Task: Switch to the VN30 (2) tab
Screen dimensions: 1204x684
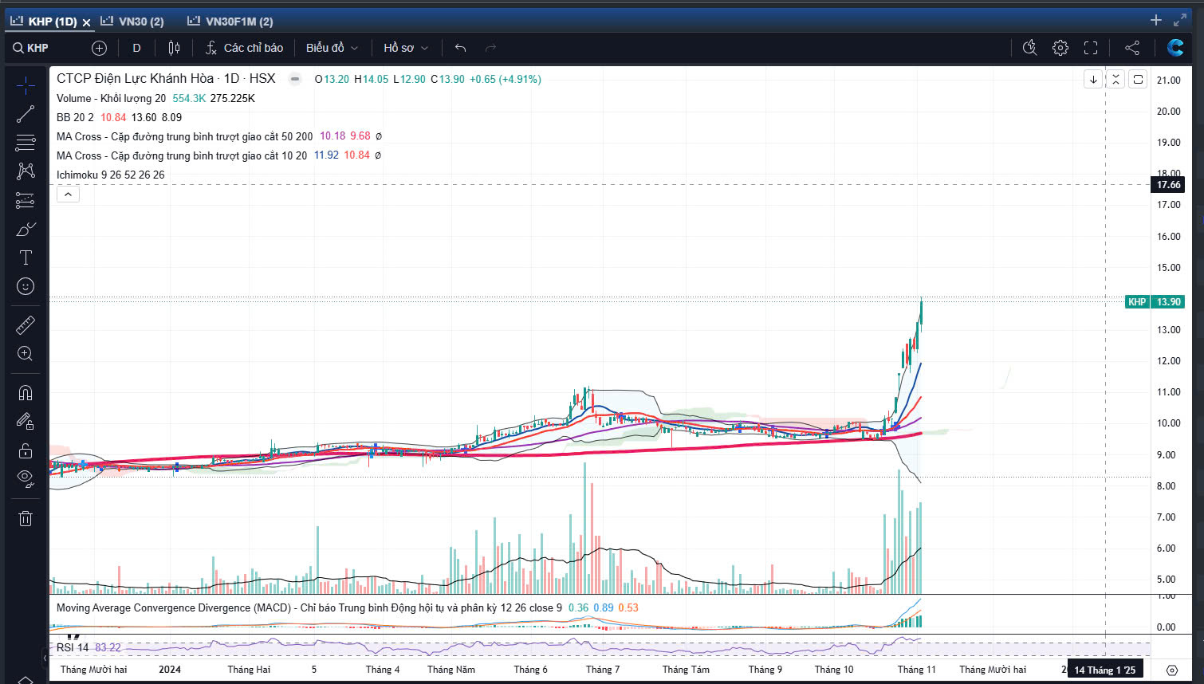Action: pyautogui.click(x=132, y=22)
